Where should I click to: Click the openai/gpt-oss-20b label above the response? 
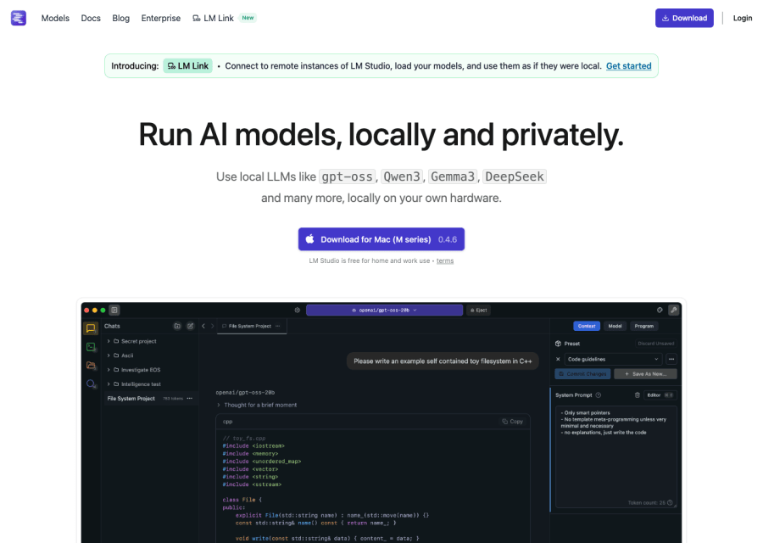[245, 392]
